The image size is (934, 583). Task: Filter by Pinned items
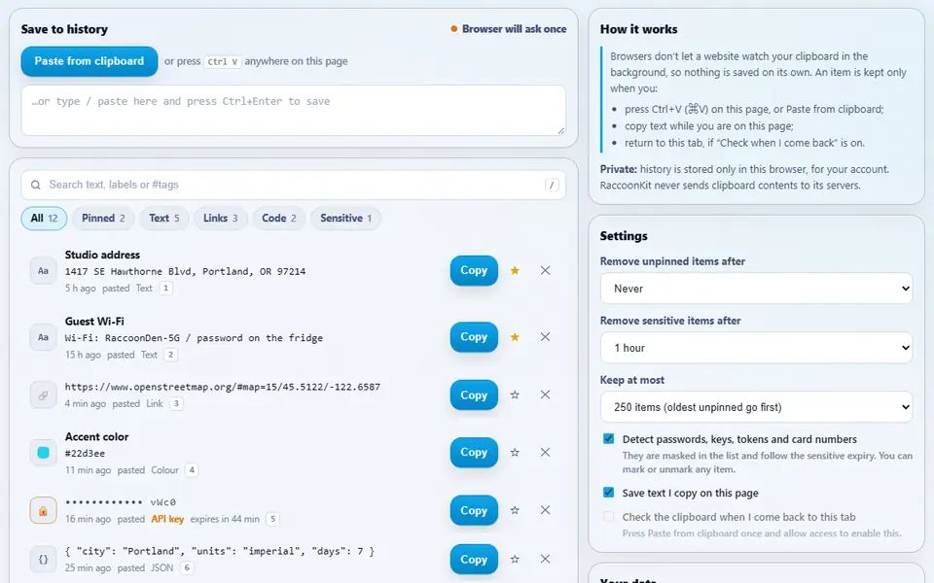103,219
